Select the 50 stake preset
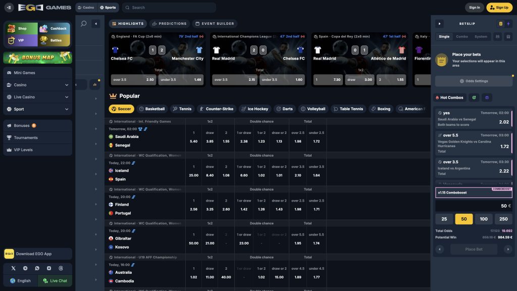The image size is (517, 291). point(464,219)
